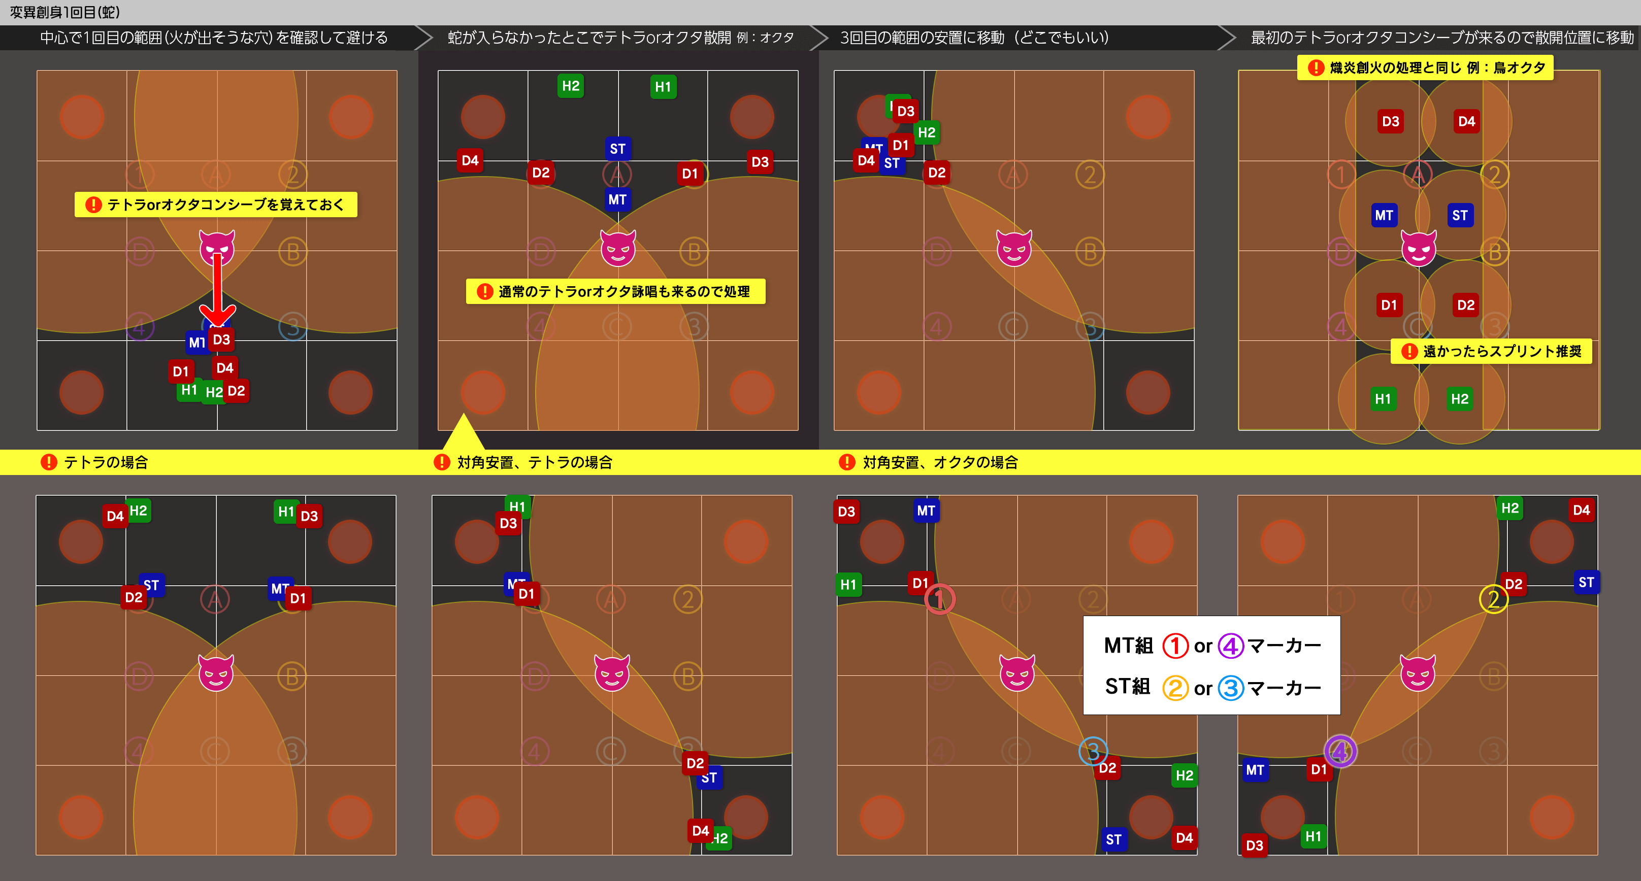This screenshot has height=881, width=1641.
Task: Select the purple ④ marker in the MT組 legend
Action: pos(1230,646)
